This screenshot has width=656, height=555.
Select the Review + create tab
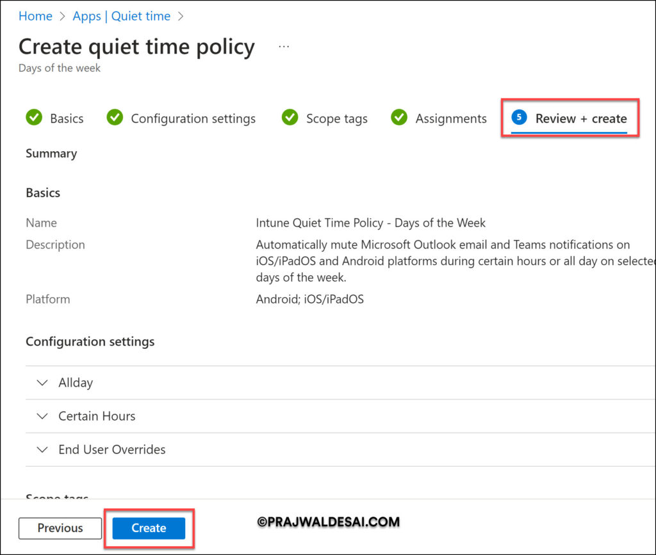pyautogui.click(x=570, y=118)
